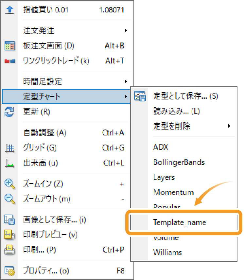Click the Depth of Market grid icon
The width and height of the screenshot is (244, 280).
(x=9, y=46)
